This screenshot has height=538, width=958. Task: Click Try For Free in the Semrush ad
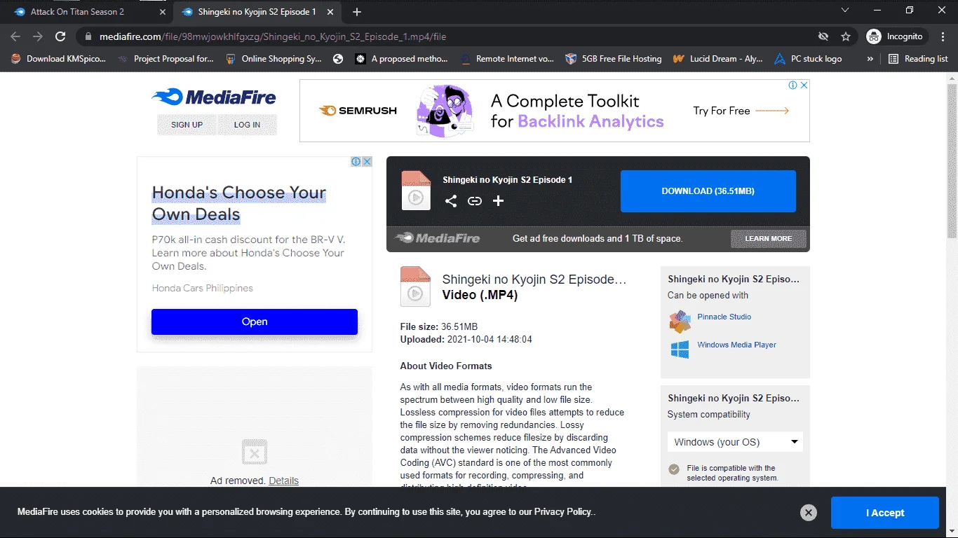pos(741,111)
